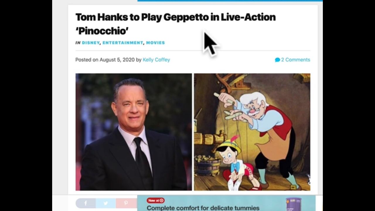
Task: Click the Tom Hanks Geppetto headline
Action: coord(175,24)
